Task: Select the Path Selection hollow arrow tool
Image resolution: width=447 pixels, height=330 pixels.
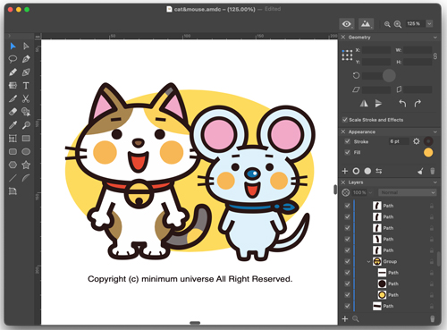Action: (26, 47)
